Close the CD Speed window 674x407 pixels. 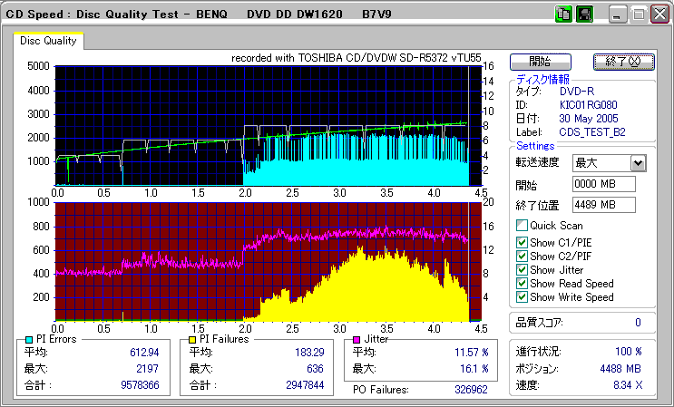[658, 15]
